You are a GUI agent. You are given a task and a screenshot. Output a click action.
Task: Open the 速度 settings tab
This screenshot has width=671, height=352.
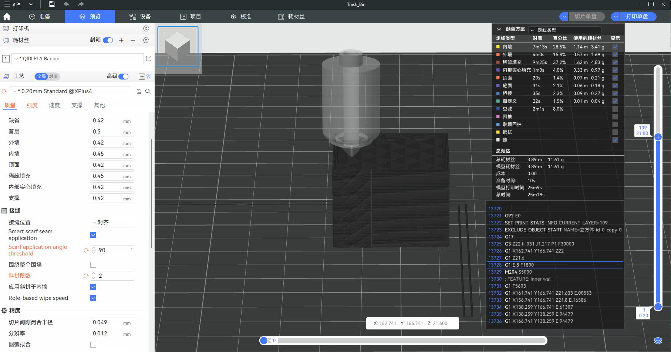coord(54,105)
